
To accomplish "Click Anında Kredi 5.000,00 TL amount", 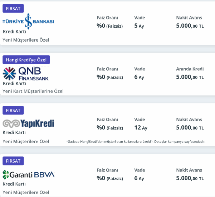I will 190,77.
